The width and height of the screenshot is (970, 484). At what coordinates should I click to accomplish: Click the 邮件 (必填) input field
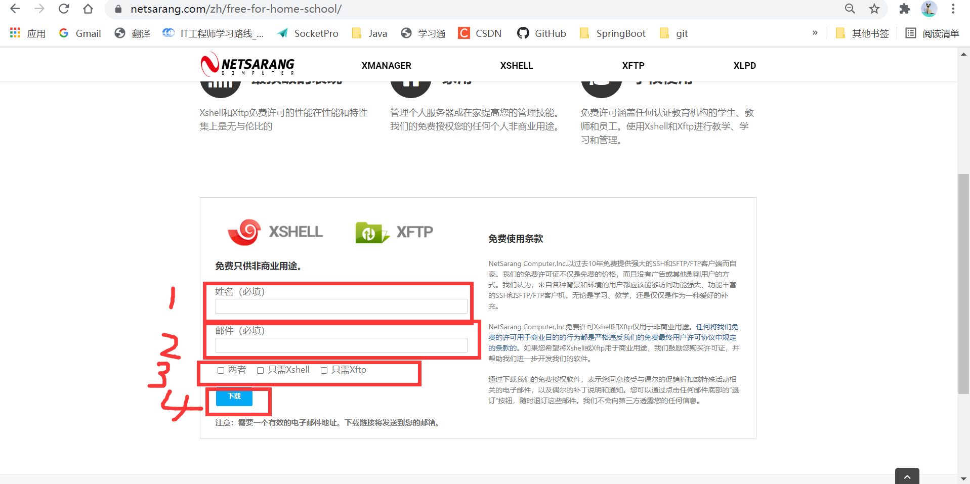pyautogui.click(x=342, y=345)
